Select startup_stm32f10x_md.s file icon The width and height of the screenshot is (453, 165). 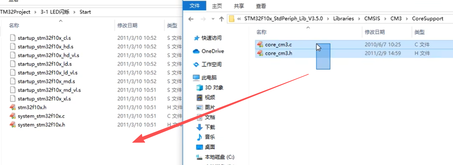pyautogui.click(x=13, y=81)
